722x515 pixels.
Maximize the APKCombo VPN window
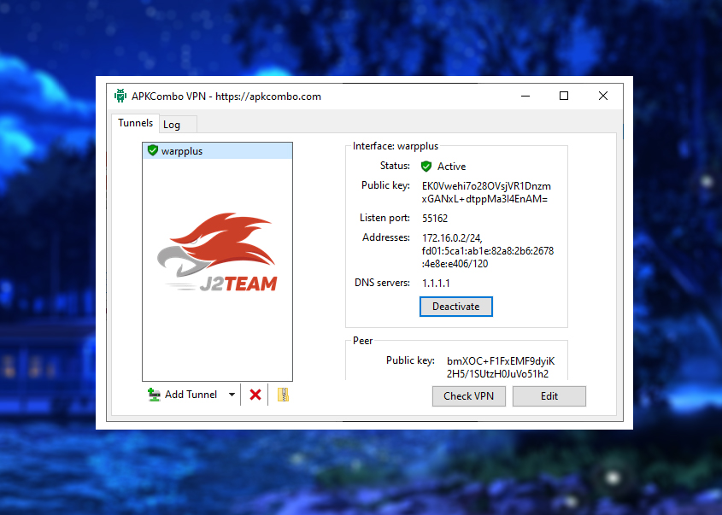[x=564, y=96]
